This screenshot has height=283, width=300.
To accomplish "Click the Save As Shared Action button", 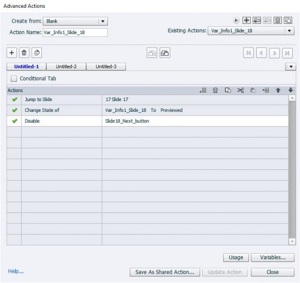I will (x=164, y=272).
